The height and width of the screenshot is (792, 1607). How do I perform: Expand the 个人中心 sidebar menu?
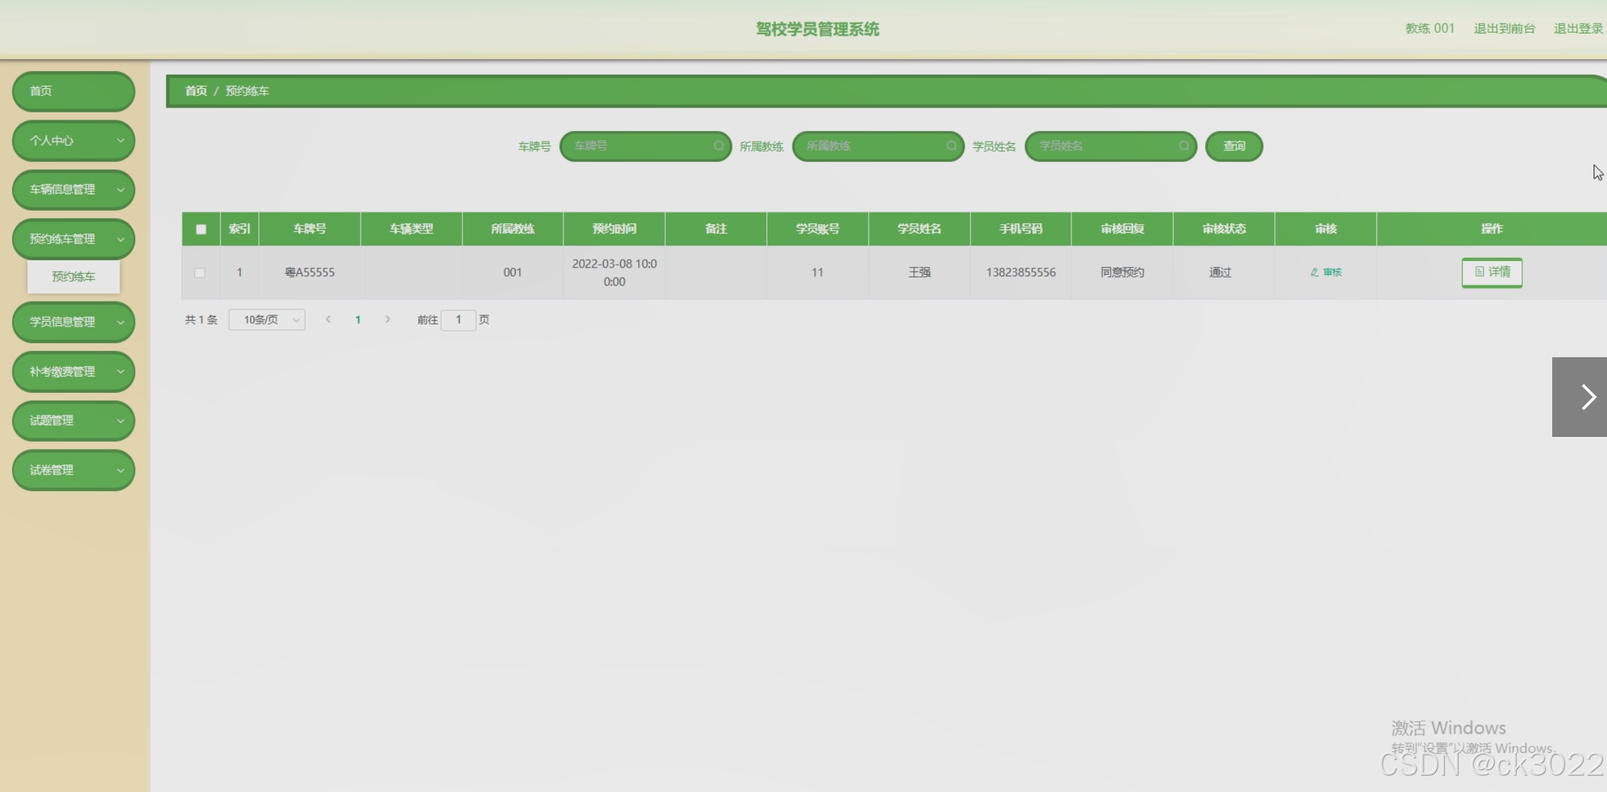pos(73,140)
